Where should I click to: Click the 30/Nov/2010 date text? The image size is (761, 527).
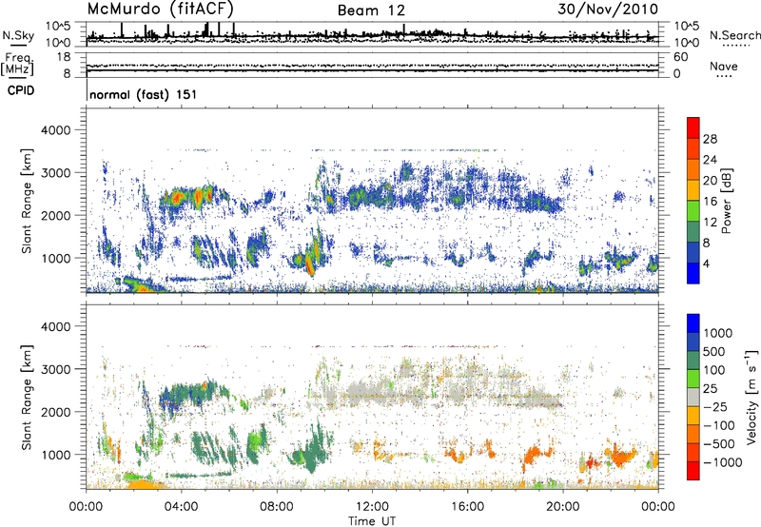coord(608,9)
